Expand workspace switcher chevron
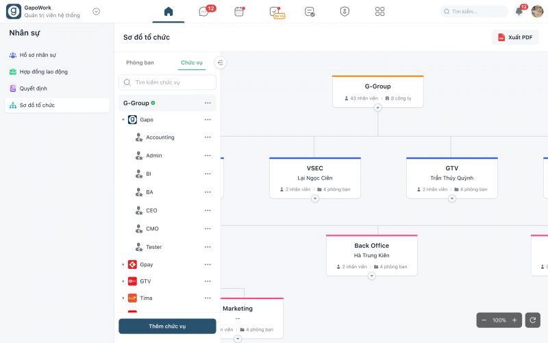Image resolution: width=548 pixels, height=343 pixels. (97, 12)
